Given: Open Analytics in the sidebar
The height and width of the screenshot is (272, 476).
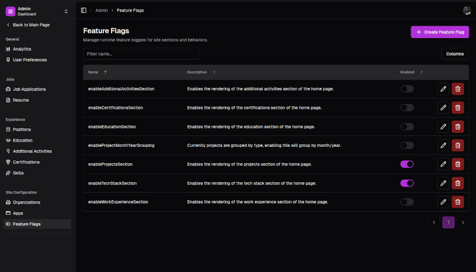Looking at the screenshot, I should click(22, 49).
